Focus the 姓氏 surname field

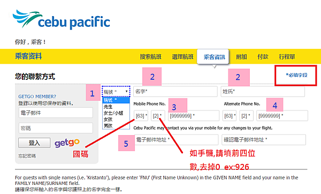[263, 92]
